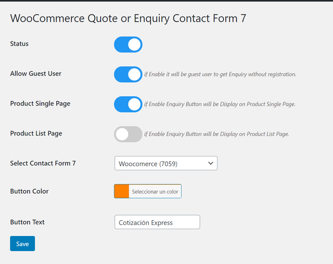Click the Seleccionar un color button
This screenshot has width=333, height=264.
155,191
